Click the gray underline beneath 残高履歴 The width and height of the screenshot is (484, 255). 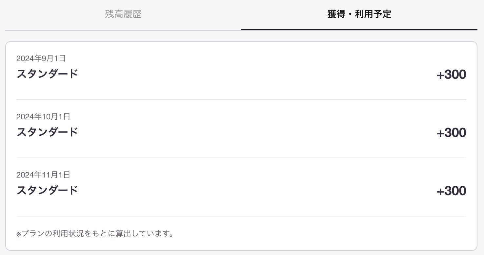click(123, 30)
